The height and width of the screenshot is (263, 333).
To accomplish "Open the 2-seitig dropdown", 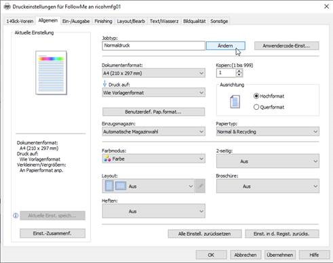I will click(x=268, y=161).
